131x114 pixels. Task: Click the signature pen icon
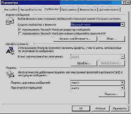(10, 74)
